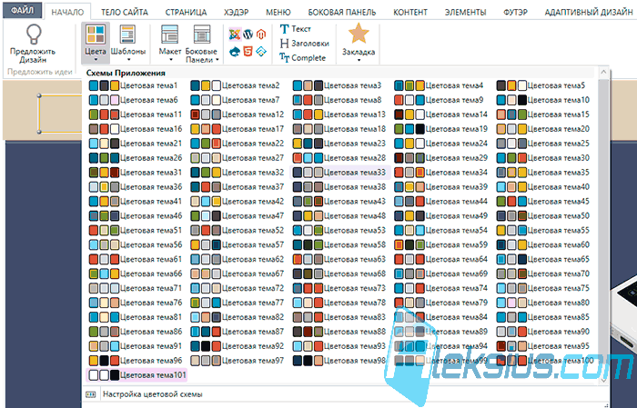Switch to the ХЭДЭР tab
Screen dimensions: 637x408
click(236, 12)
